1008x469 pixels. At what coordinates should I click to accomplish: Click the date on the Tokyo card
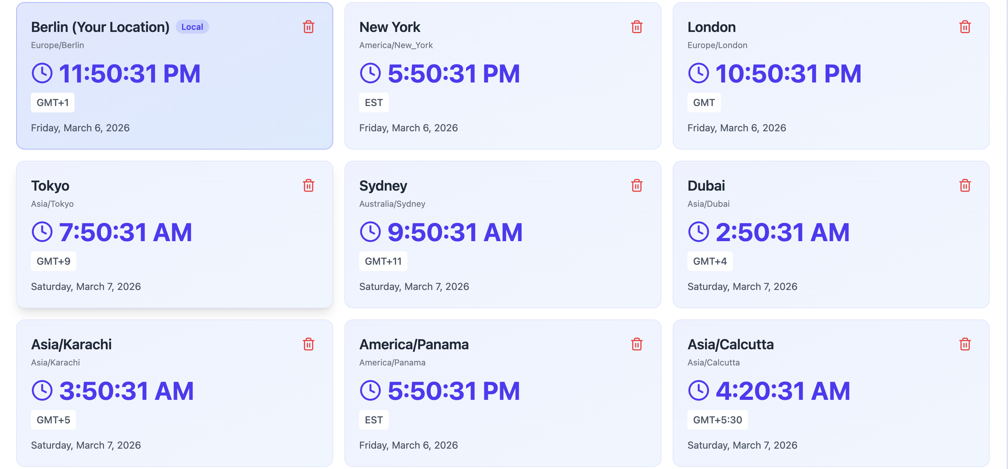click(86, 286)
